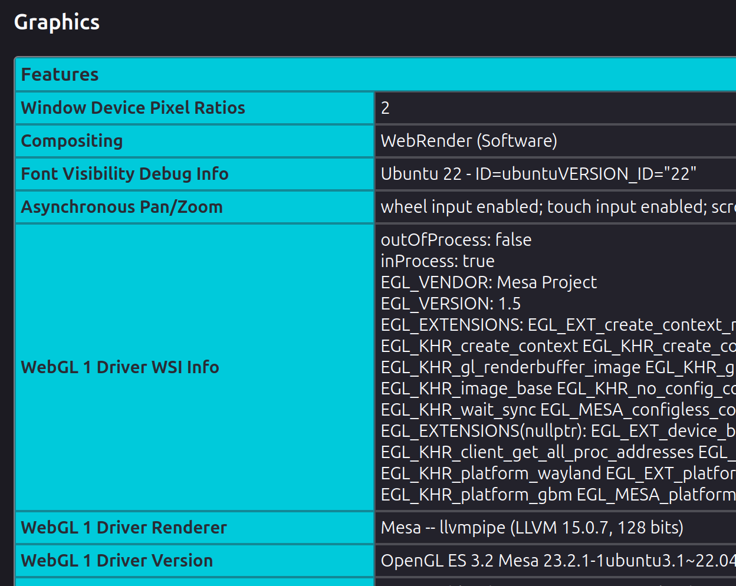Click the Features table header
This screenshot has width=736, height=586.
pyautogui.click(x=60, y=75)
